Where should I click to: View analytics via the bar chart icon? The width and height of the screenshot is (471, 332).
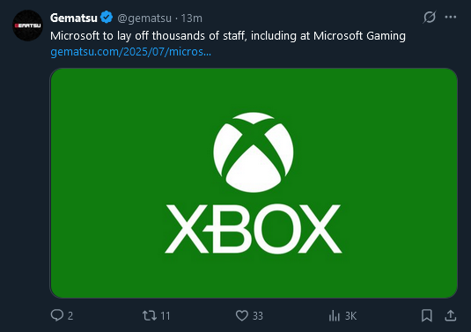[334, 316]
